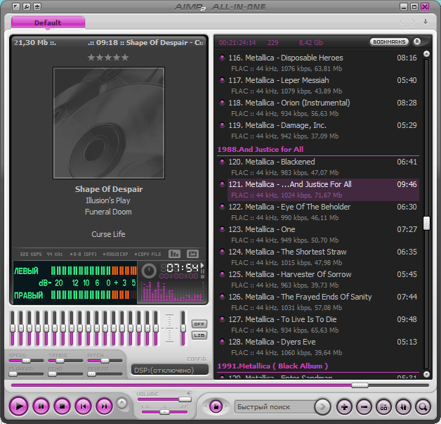Click the recorder icon beside visualization icon

click(x=192, y=254)
